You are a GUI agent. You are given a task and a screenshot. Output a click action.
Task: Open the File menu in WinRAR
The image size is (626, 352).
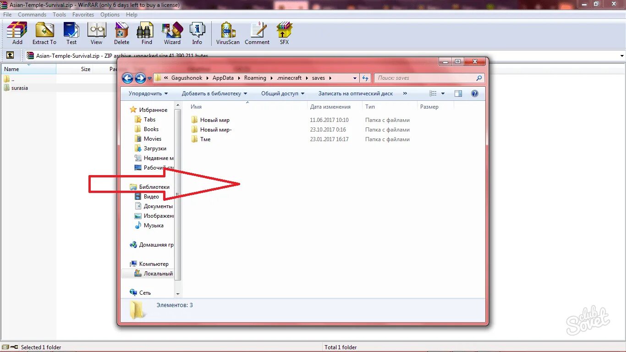7,15
